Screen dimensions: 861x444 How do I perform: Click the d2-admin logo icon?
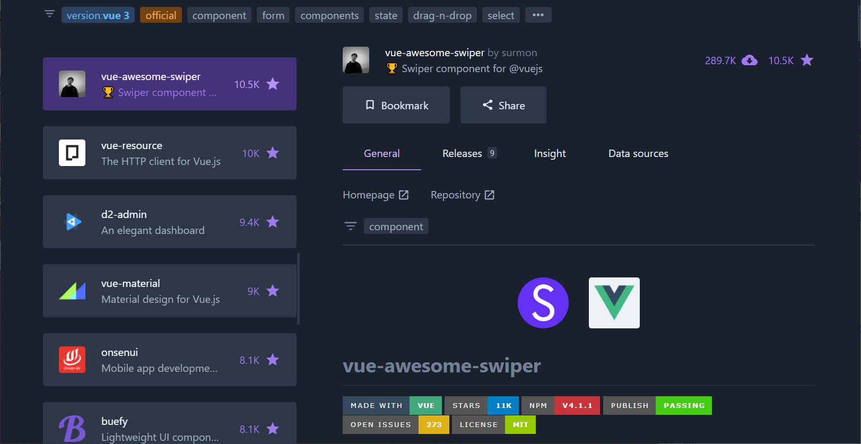point(72,222)
